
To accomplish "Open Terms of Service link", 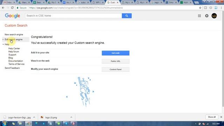I will coord(16,64).
